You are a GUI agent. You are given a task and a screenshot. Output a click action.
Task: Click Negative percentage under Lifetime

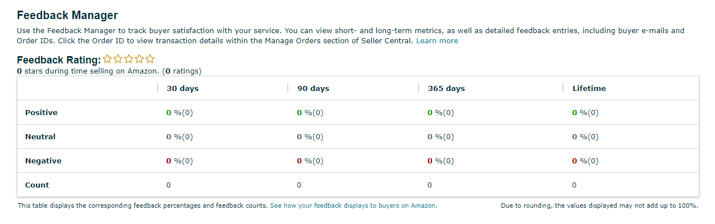(585, 161)
